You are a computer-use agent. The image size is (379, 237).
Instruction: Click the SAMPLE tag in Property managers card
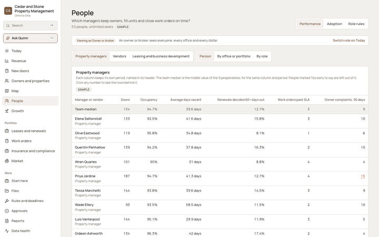pos(84,90)
